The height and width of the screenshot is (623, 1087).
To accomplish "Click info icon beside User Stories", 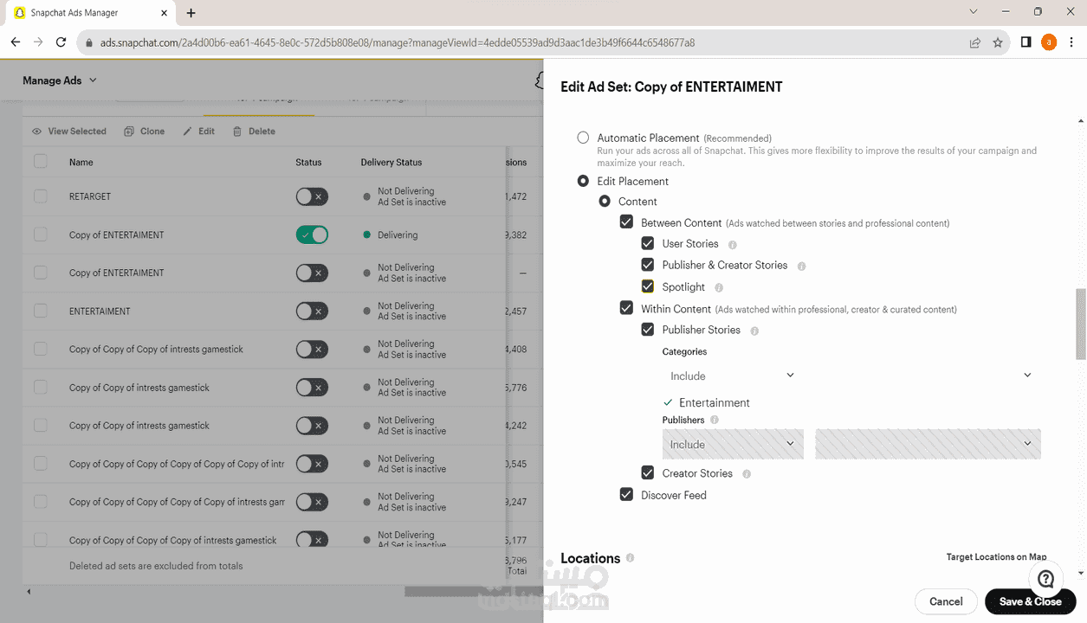I will point(733,245).
